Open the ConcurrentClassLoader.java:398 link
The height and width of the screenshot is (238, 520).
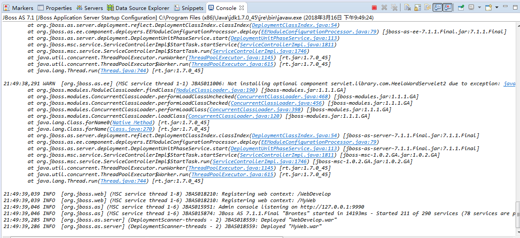click(255, 109)
